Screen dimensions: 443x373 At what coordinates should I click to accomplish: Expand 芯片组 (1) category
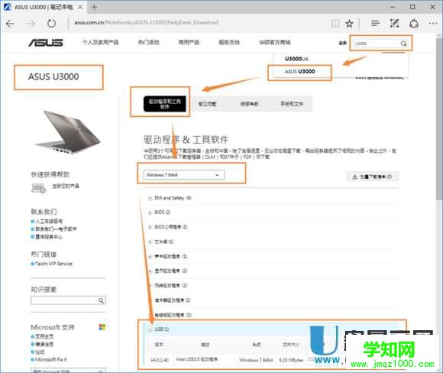click(161, 242)
